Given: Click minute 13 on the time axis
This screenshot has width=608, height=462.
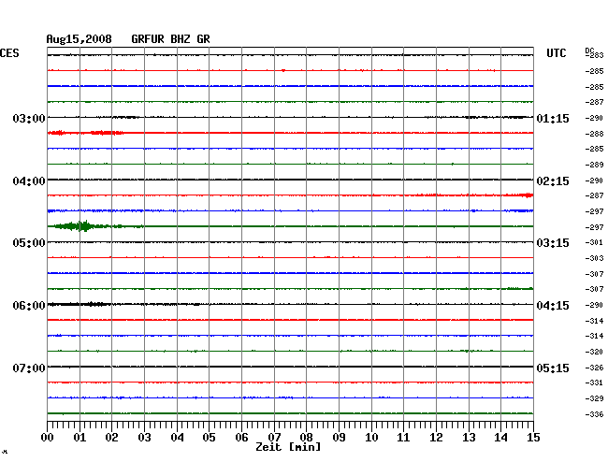Looking at the screenshot, I should pyautogui.click(x=469, y=438).
